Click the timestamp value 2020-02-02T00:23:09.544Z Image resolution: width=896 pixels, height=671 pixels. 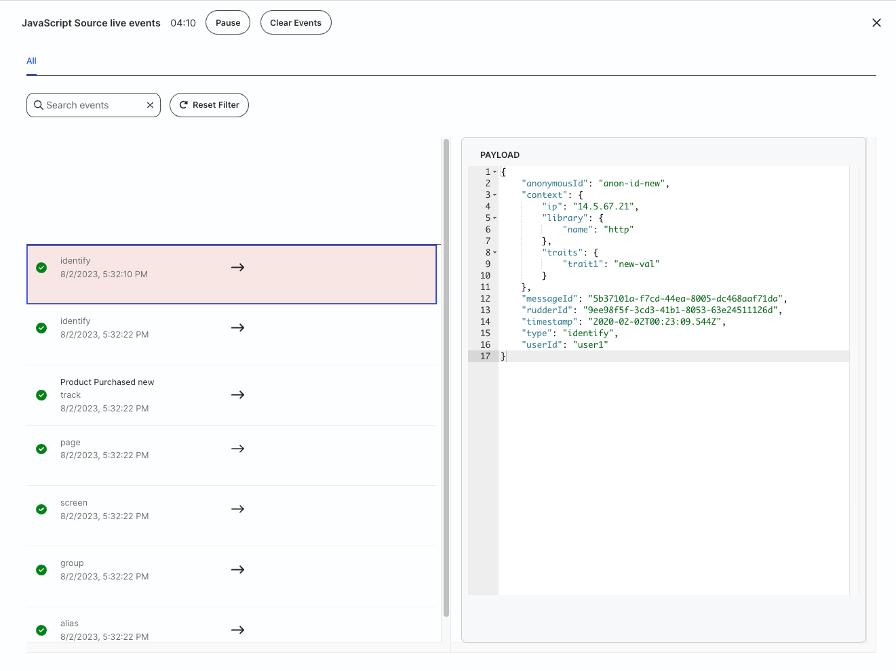[655, 322]
